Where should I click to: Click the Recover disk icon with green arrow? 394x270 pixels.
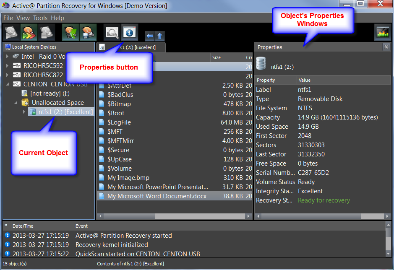coord(70,32)
